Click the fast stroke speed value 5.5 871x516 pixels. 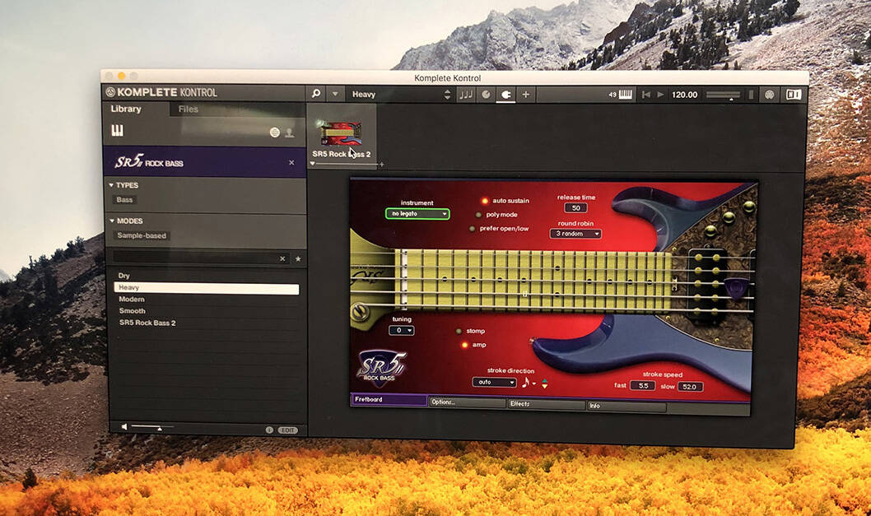[643, 385]
